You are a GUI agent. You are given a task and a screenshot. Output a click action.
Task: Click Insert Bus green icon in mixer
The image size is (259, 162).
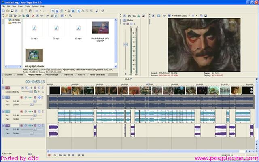139,16
